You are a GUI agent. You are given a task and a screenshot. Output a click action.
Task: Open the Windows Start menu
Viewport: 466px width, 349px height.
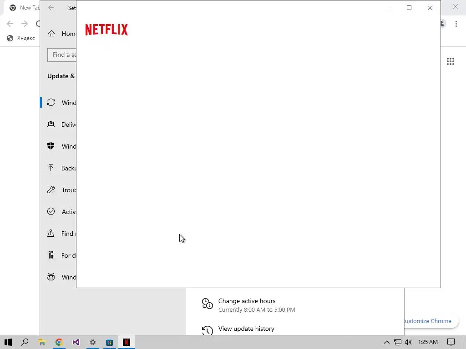coord(8,342)
